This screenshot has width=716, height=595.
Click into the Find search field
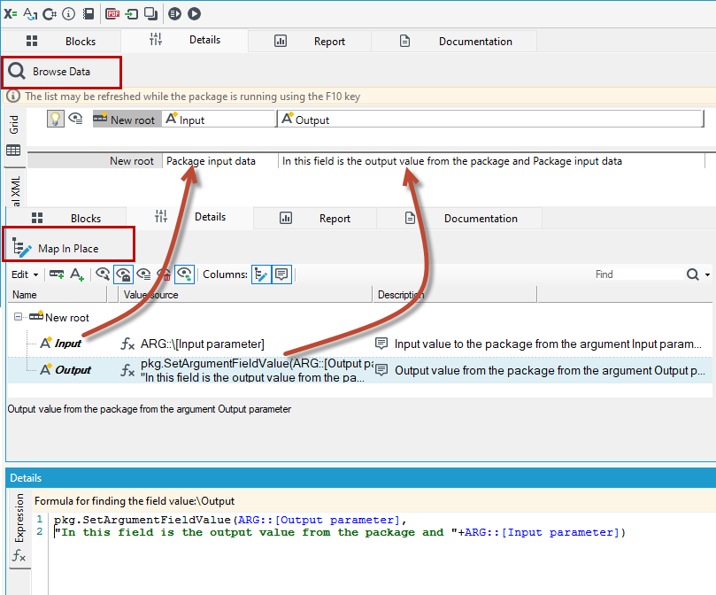click(637, 274)
